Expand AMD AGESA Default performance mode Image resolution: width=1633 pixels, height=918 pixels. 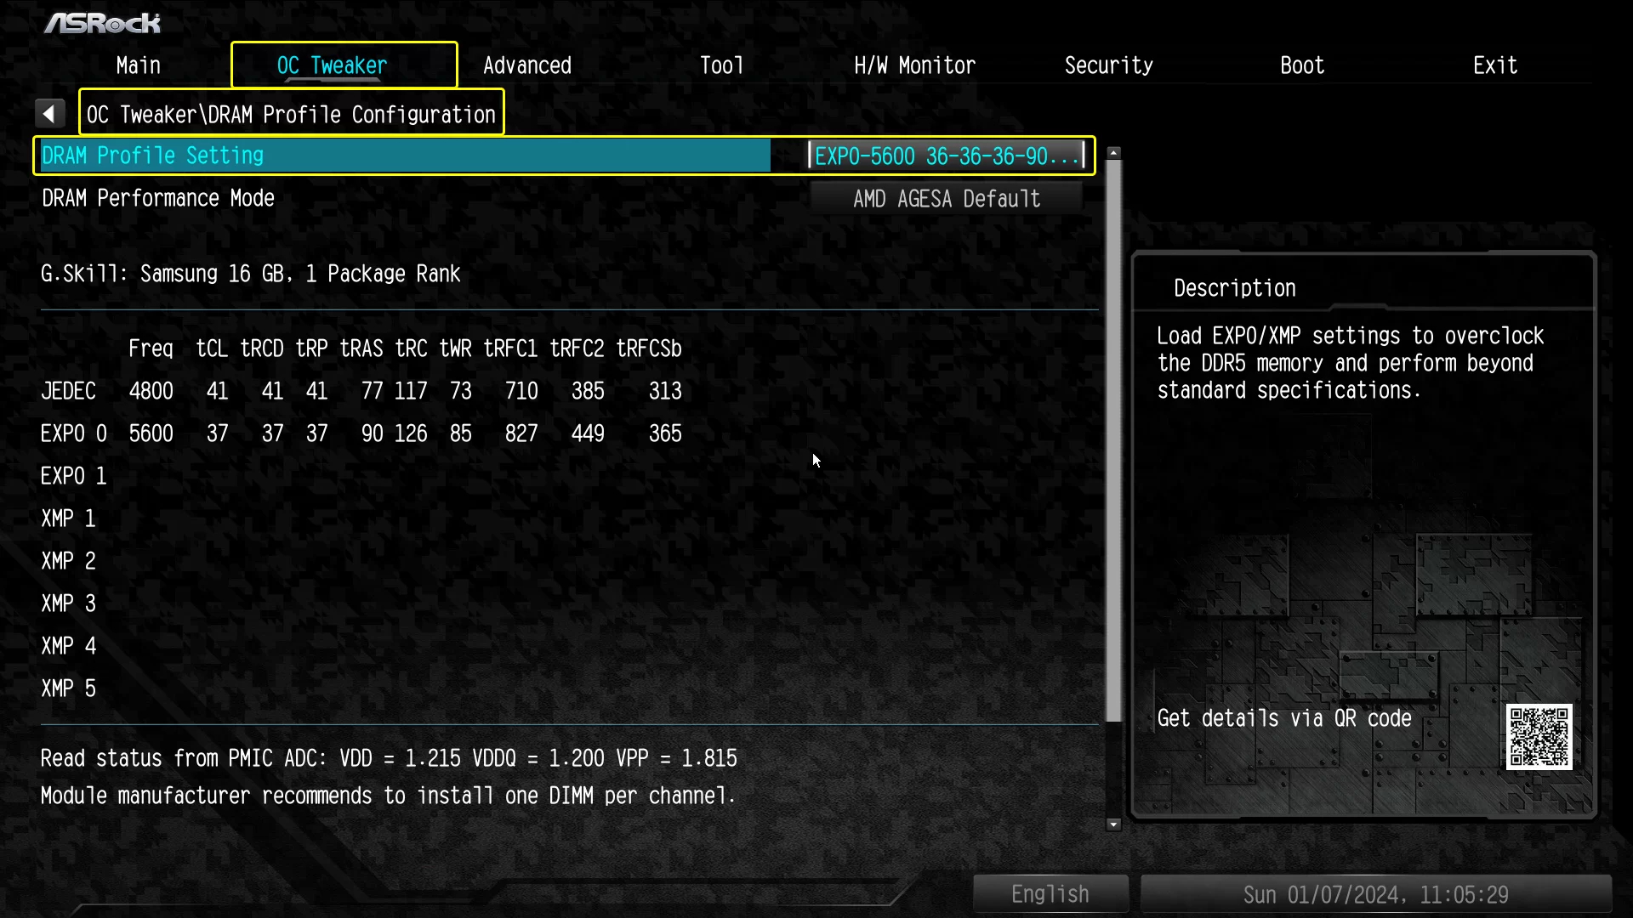click(x=947, y=198)
